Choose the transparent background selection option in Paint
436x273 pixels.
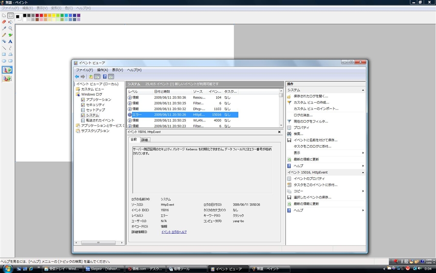tap(7, 78)
